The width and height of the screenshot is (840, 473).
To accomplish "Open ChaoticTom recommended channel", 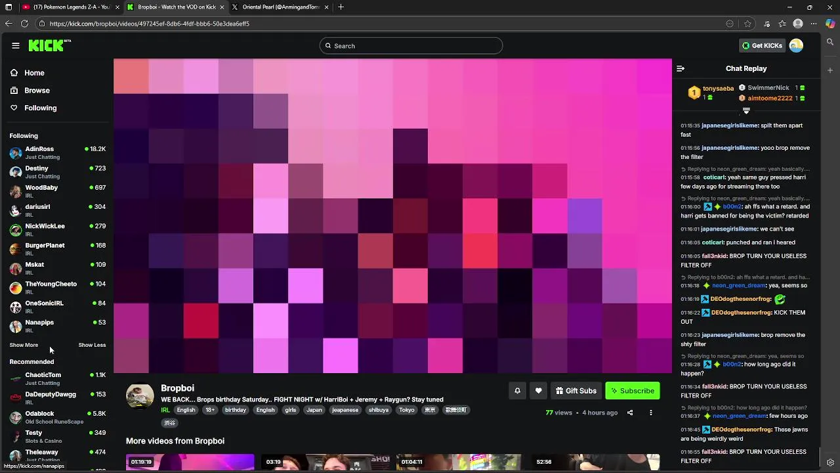I will 58,378.
